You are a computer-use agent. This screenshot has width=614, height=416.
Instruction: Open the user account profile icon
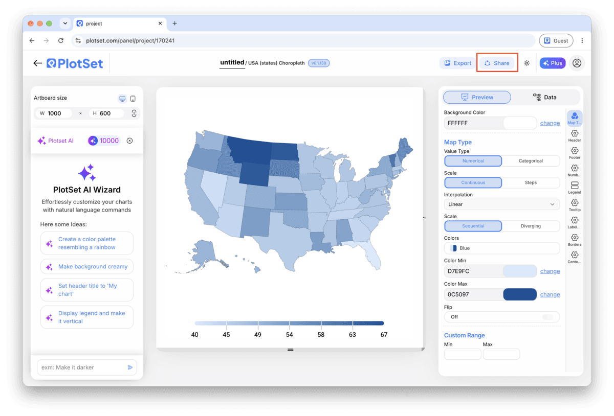pyautogui.click(x=577, y=63)
